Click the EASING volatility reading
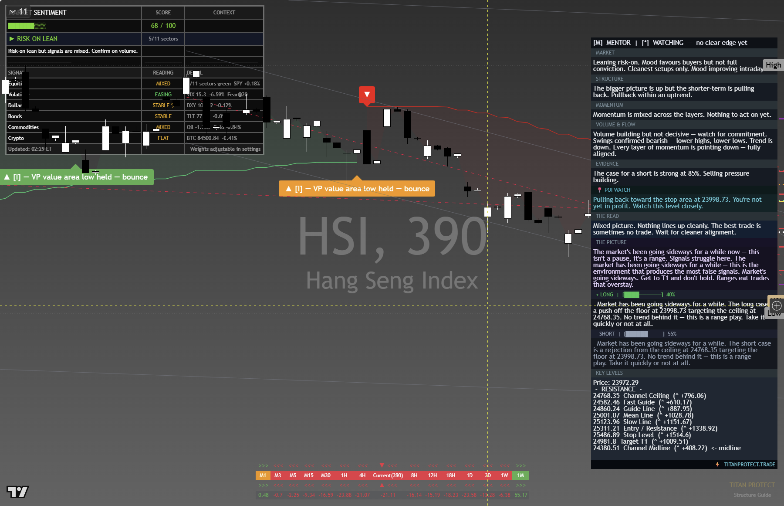784x506 pixels. (x=163, y=95)
